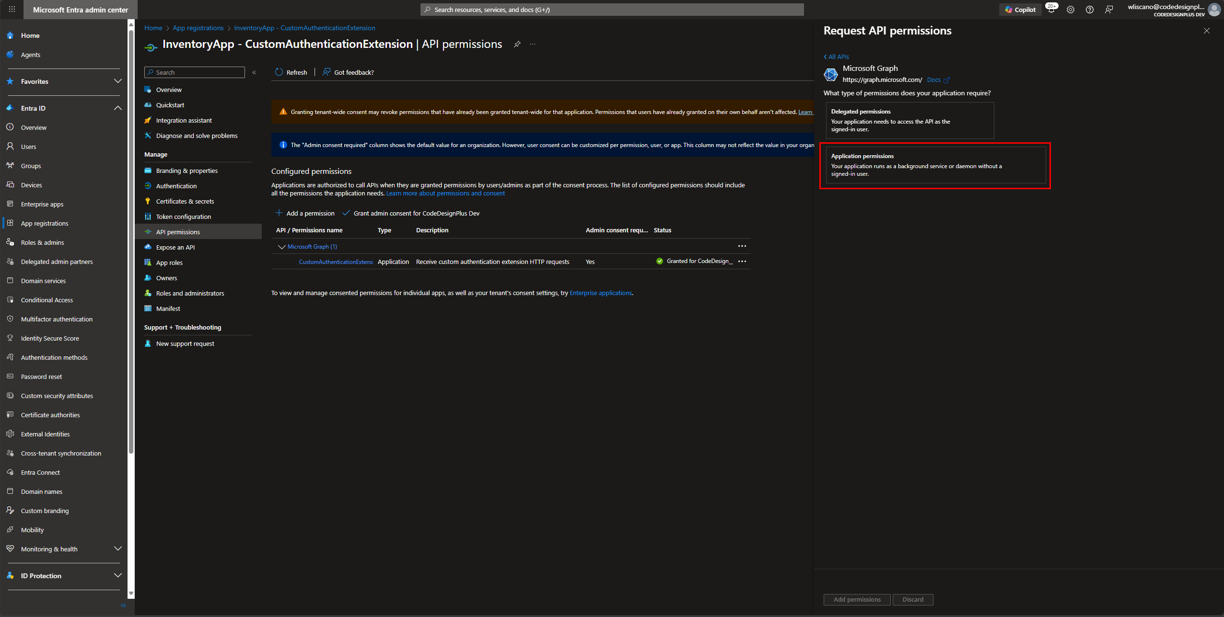
Task: Go back to All APIs
Action: click(x=837, y=57)
